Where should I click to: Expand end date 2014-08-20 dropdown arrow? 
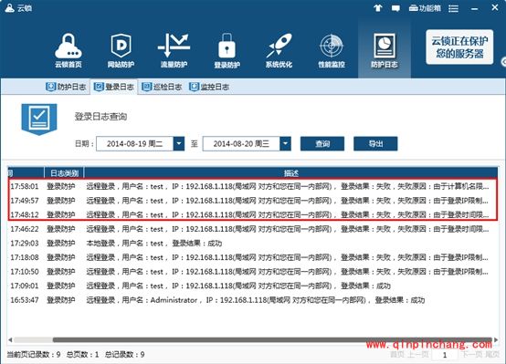click(285, 143)
